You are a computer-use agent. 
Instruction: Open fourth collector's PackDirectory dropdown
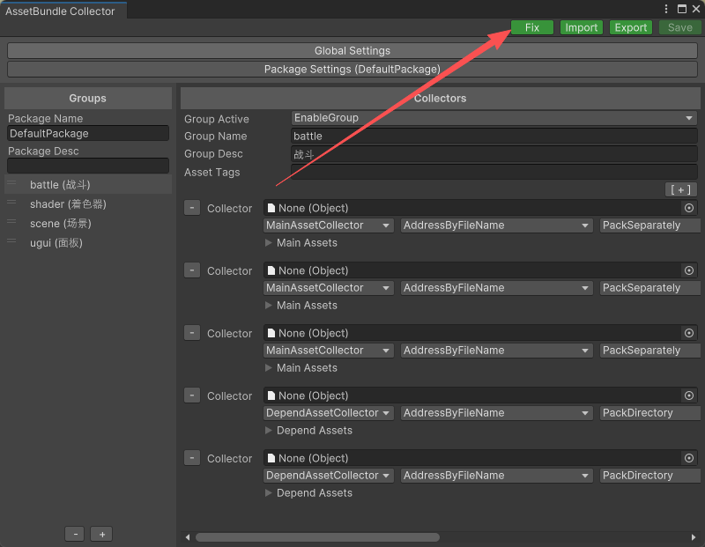coord(650,412)
